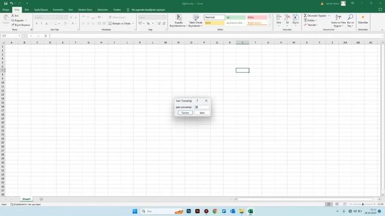The image size is (385, 216).
Task: Expand the Otomatik Toplam dropdown arrow
Action: pos(329,16)
